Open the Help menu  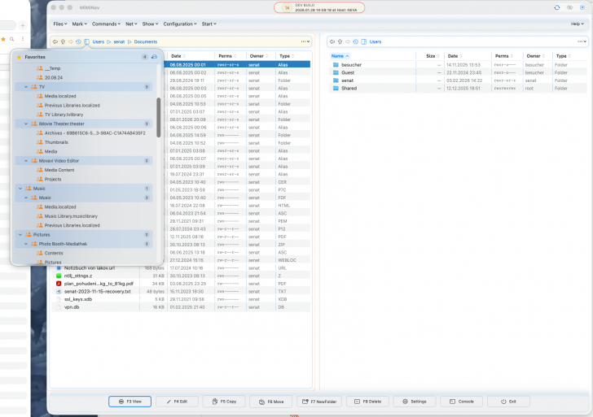(577, 24)
